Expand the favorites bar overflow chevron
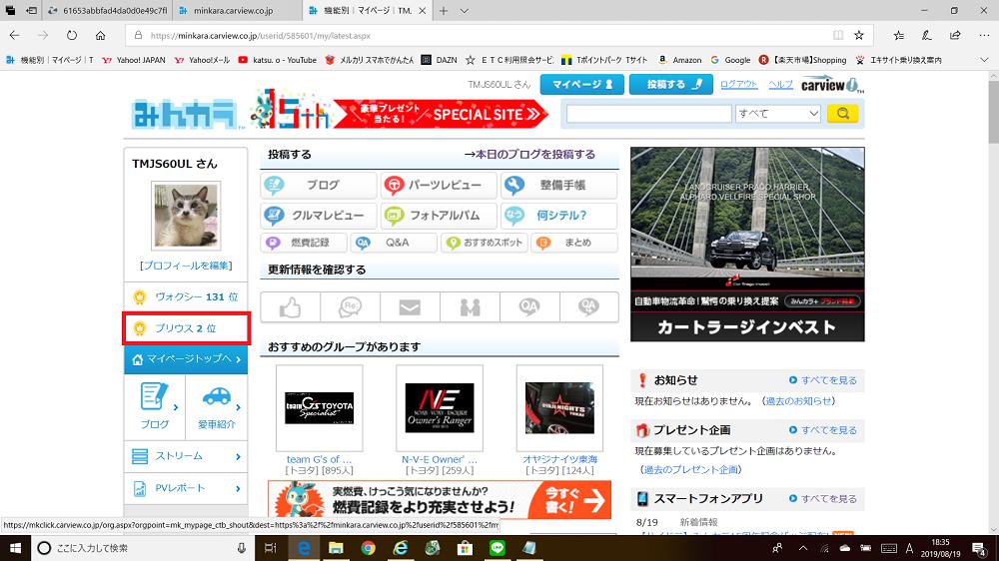Viewport: 999px width, 561px height. 984,60
